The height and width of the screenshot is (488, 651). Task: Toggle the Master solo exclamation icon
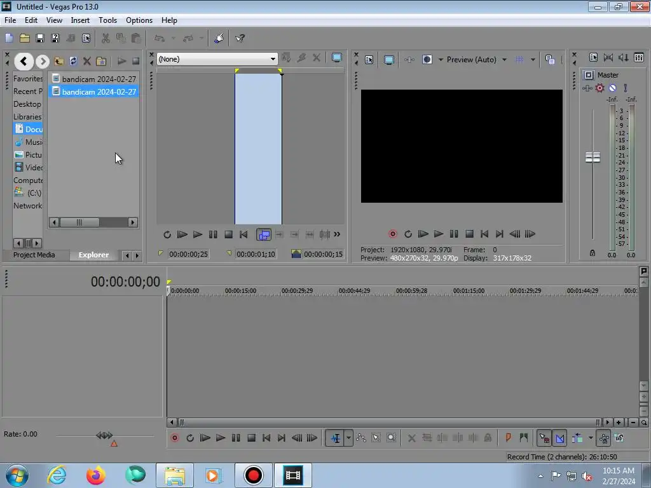[x=626, y=88]
